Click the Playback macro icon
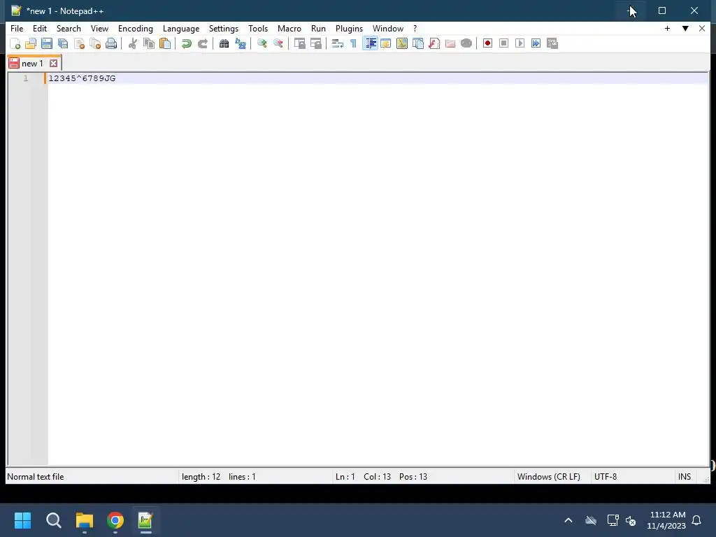This screenshot has width=716, height=537. pos(520,43)
